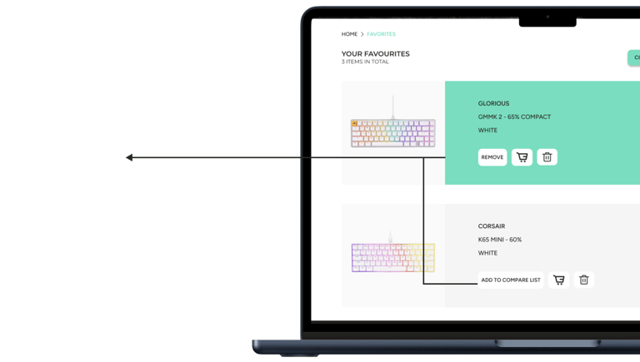The width and height of the screenshot is (640, 362).
Task: Open the Corsair keyboard product image
Action: [393, 257]
